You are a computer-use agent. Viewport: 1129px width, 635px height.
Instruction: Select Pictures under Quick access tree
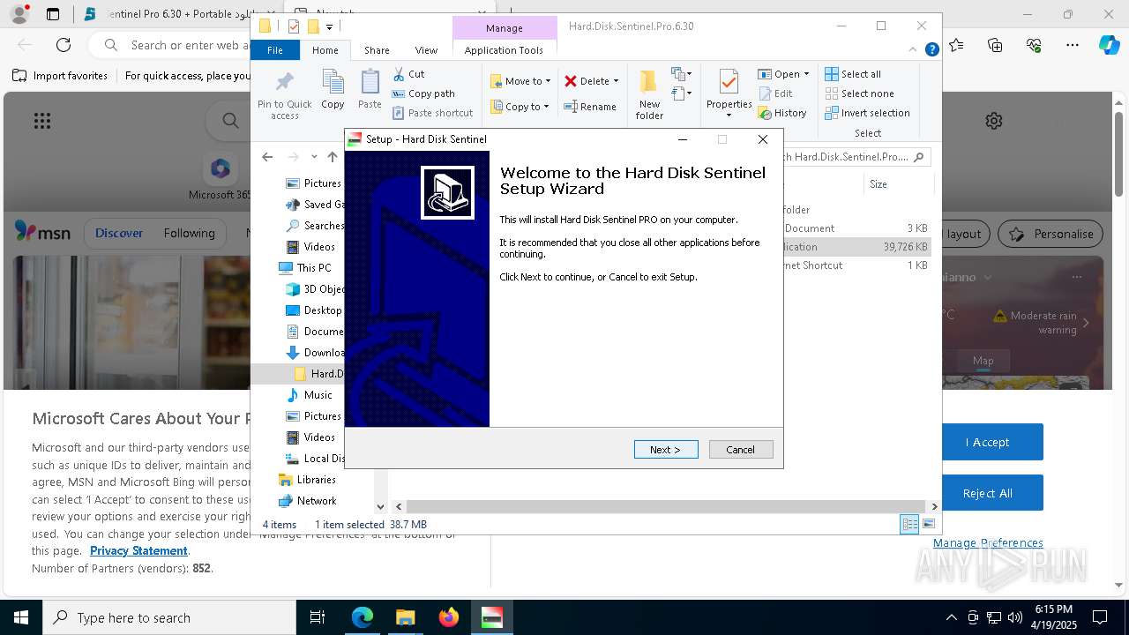[313, 183]
